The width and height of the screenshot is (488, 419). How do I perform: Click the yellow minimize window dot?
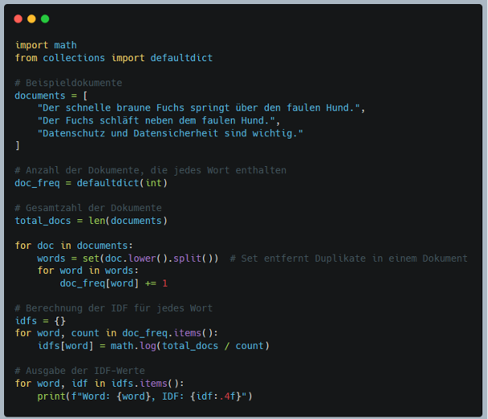[x=31, y=19]
